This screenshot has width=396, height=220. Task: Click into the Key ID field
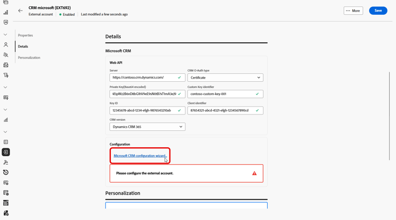[147, 110]
